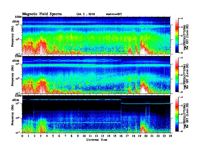Click the color scale bar beside the dD/dt panel
Image resolution: width=203 pixels, height=156 pixels.
click(177, 75)
